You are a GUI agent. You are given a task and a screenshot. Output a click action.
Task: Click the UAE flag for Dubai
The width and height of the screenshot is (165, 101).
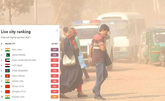7,60
